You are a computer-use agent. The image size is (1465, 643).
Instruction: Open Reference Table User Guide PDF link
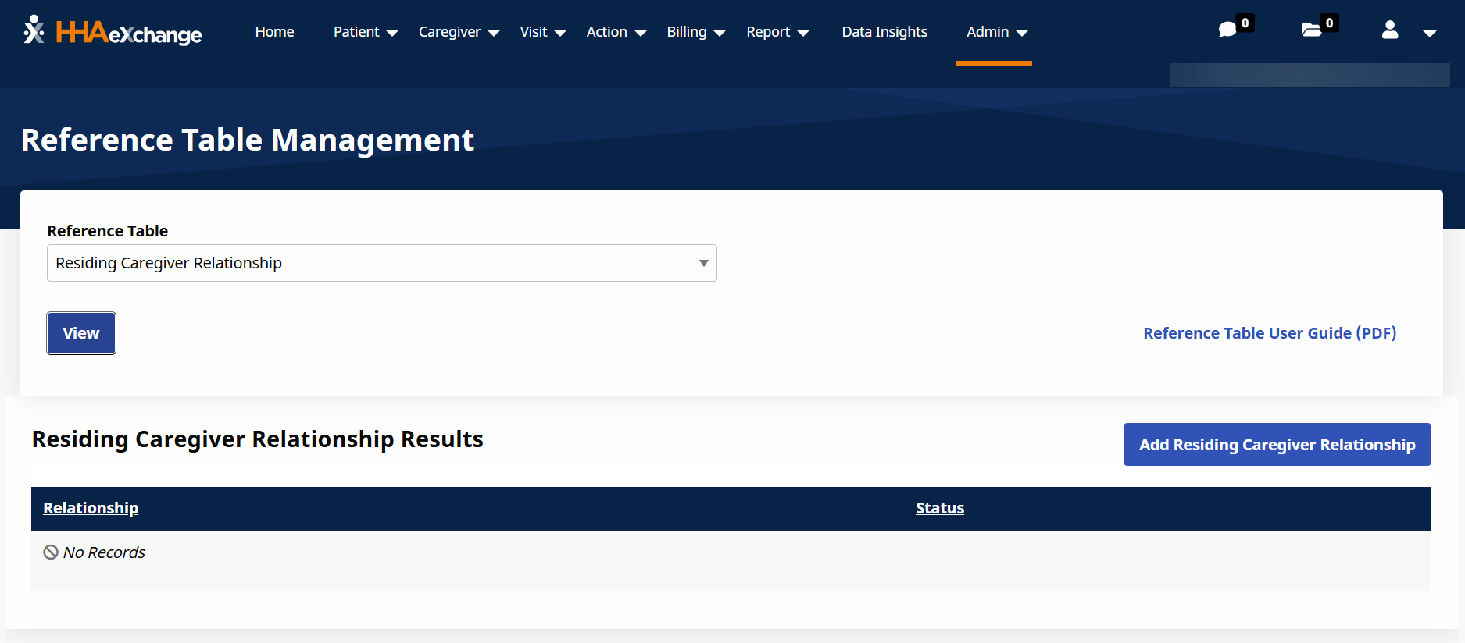tap(1269, 333)
